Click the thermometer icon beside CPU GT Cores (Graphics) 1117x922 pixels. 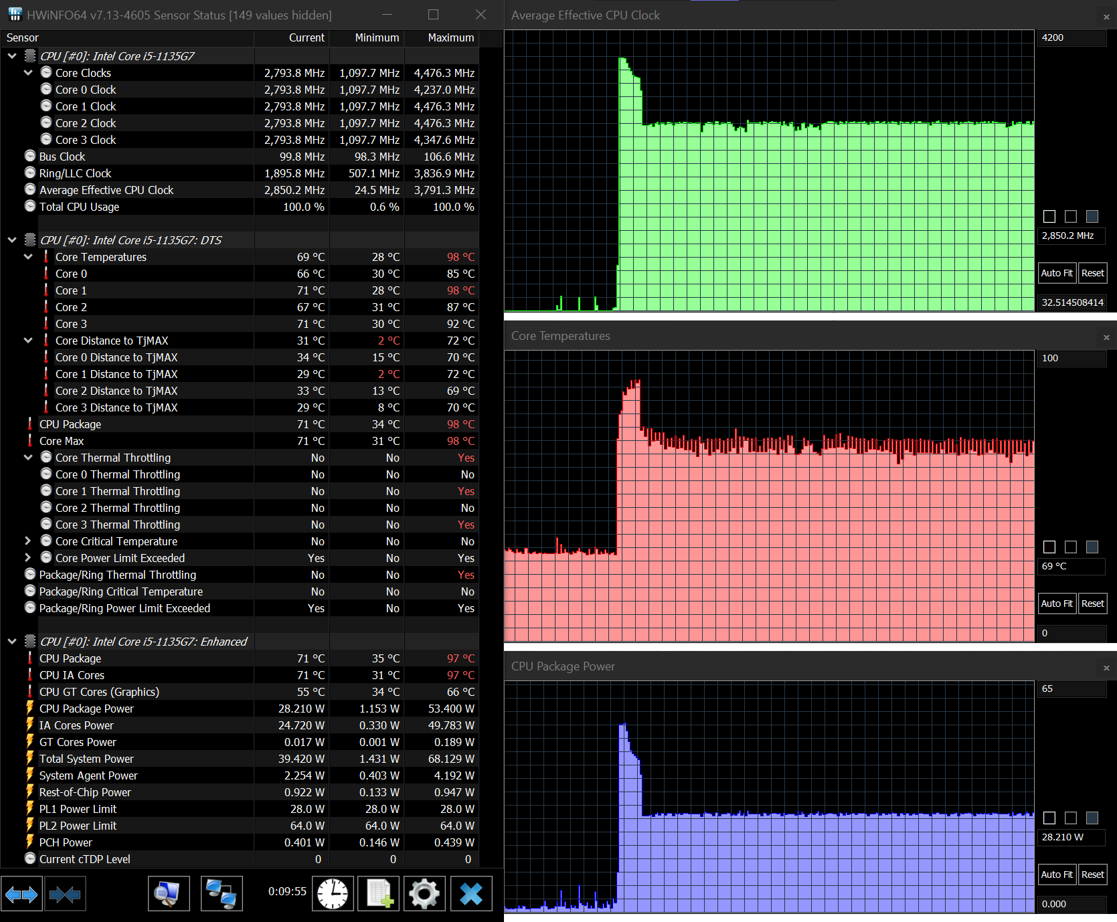tap(30, 691)
